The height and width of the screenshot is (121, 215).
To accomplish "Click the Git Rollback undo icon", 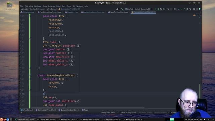I will 190,9.
